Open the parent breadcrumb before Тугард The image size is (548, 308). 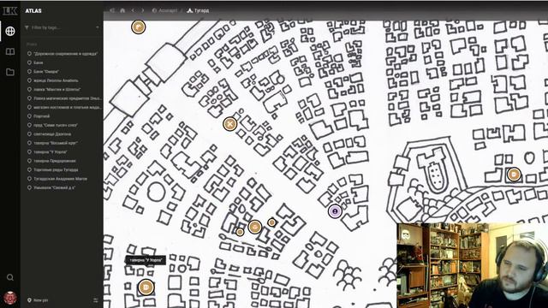click(165, 10)
